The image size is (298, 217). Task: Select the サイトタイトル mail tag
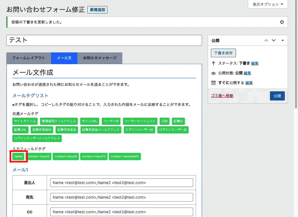coord(25,121)
